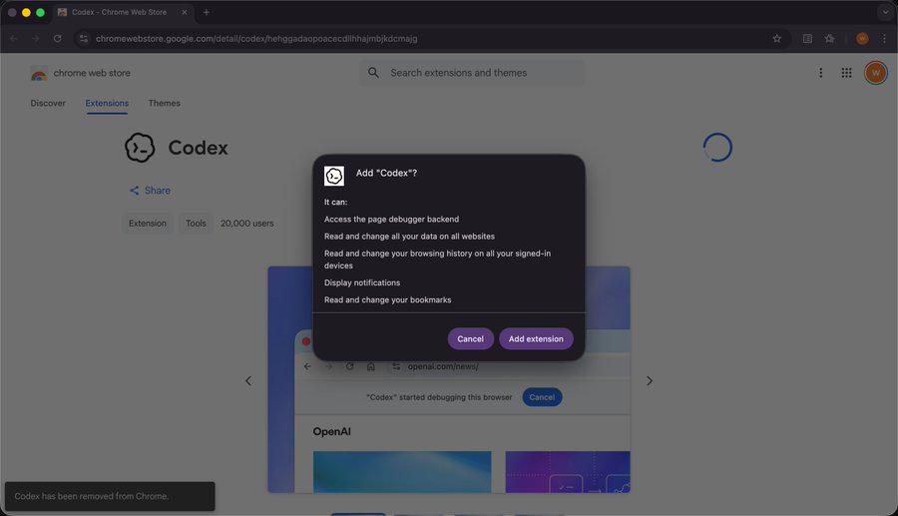Go back in browser history
The height and width of the screenshot is (516, 898).
pyautogui.click(x=14, y=38)
